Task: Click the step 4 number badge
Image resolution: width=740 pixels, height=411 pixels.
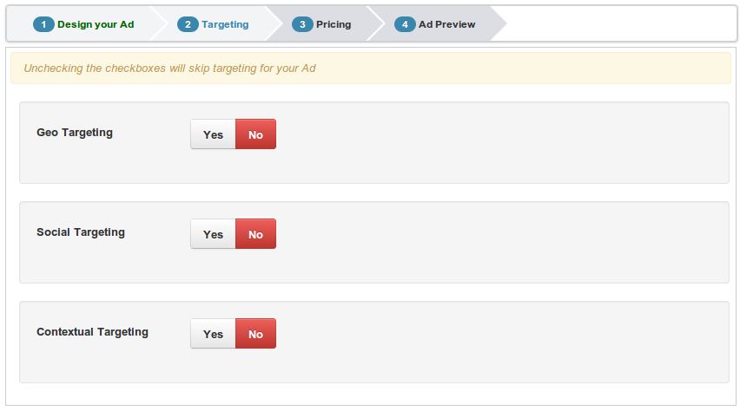Action: [405, 24]
